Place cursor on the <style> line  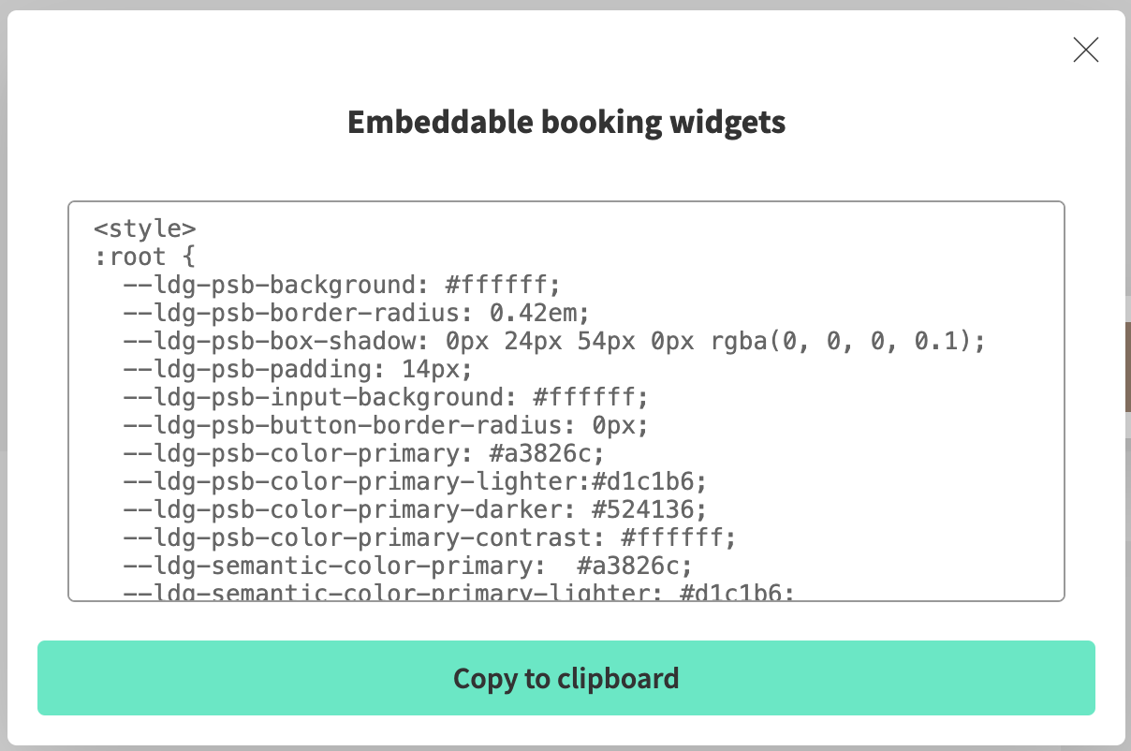click(145, 228)
